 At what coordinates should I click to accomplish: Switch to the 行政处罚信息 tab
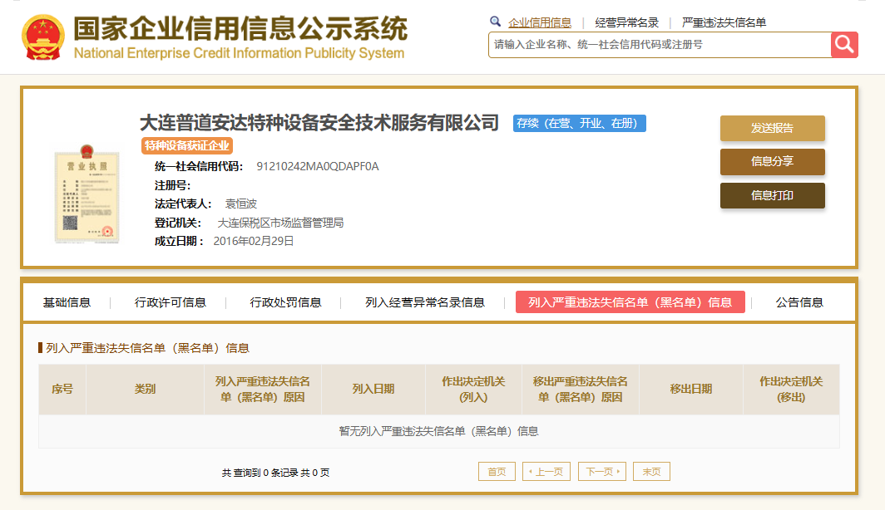point(285,302)
